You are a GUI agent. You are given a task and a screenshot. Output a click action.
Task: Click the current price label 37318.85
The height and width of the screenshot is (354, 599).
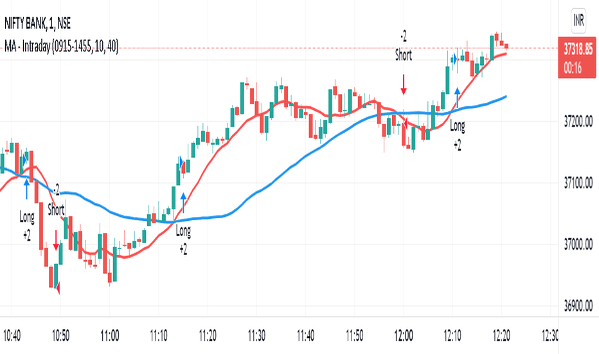tap(578, 49)
